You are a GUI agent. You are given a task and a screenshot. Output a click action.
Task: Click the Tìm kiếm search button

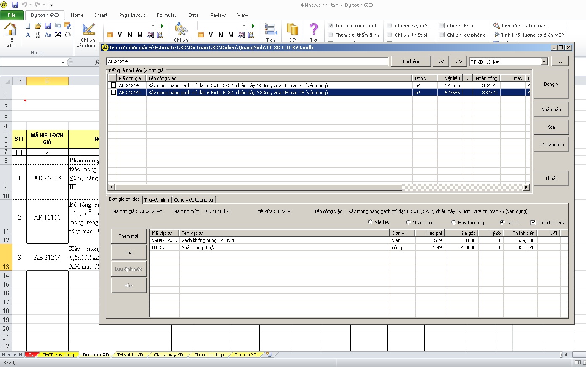coord(410,61)
